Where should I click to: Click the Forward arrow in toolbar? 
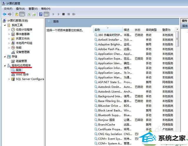pyautogui.click(x=10, y=14)
